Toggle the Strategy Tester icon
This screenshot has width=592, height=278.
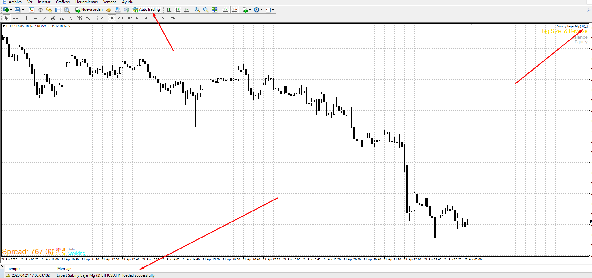pos(67,10)
